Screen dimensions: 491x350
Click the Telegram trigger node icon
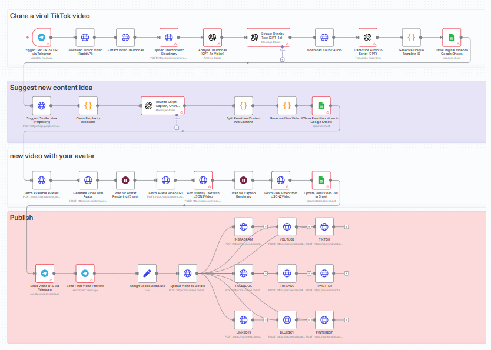[42, 38]
